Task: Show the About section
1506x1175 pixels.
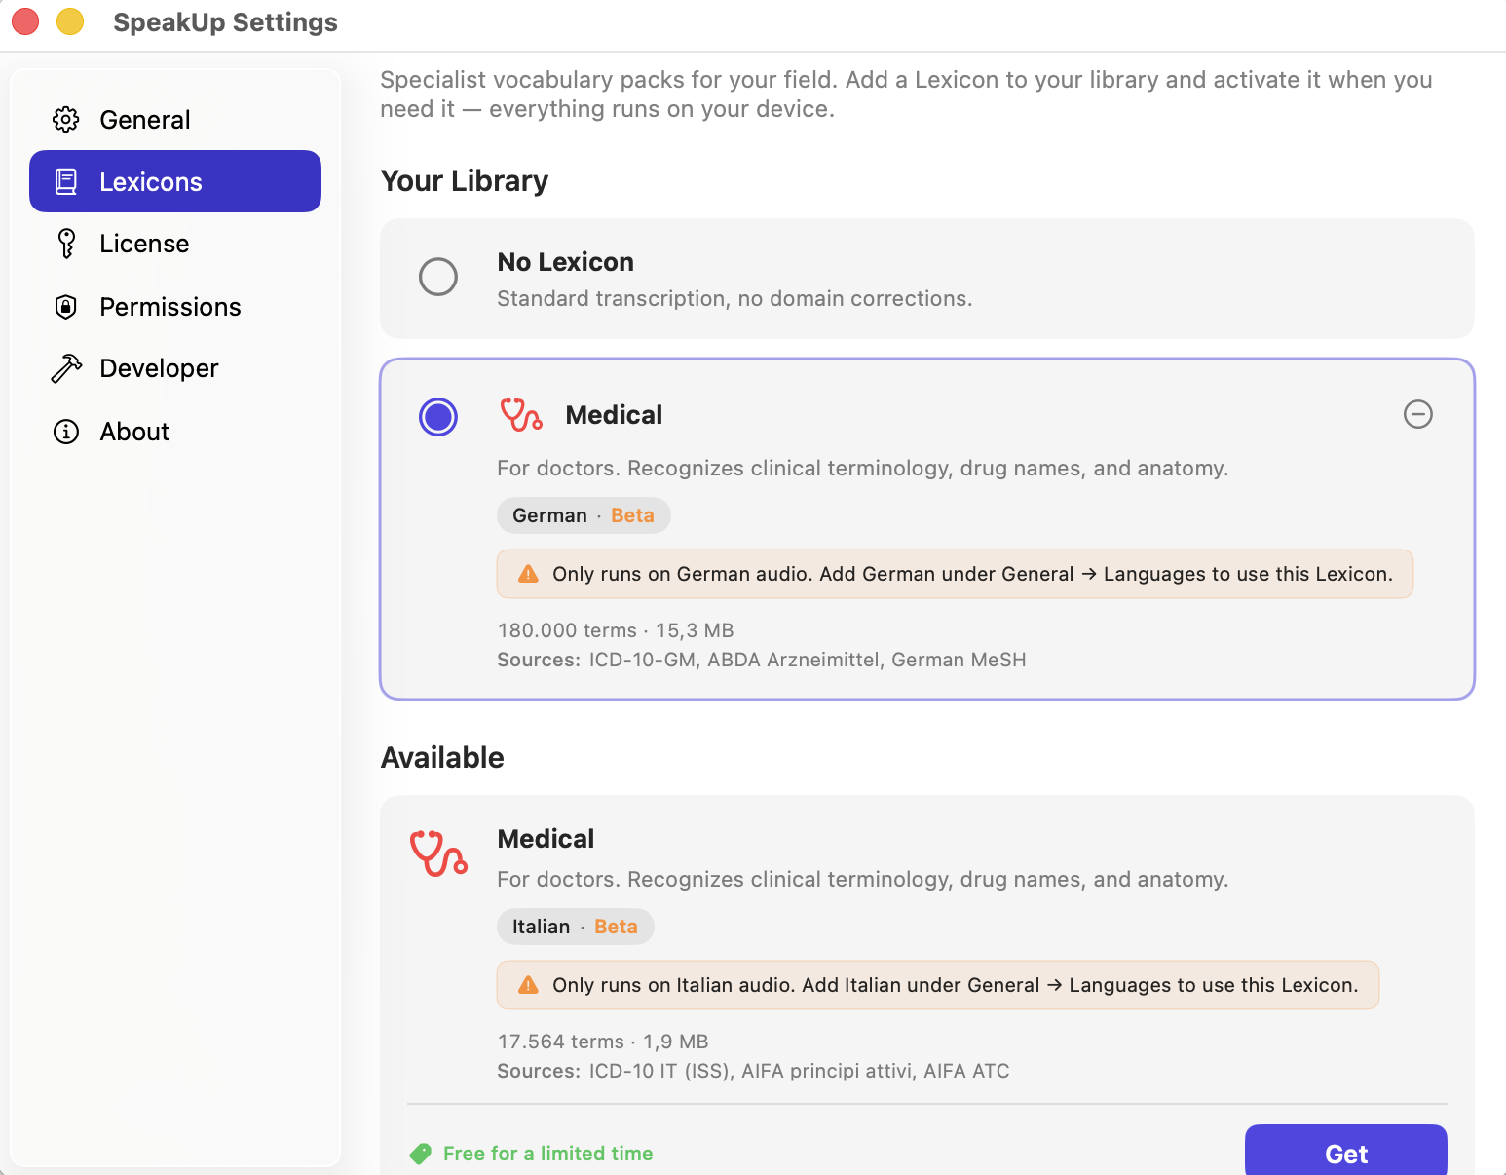Action: pos(175,432)
